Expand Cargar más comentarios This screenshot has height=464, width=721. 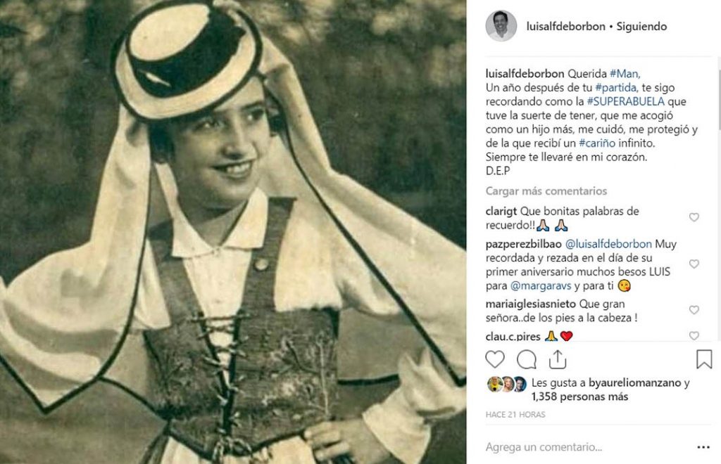point(546,191)
